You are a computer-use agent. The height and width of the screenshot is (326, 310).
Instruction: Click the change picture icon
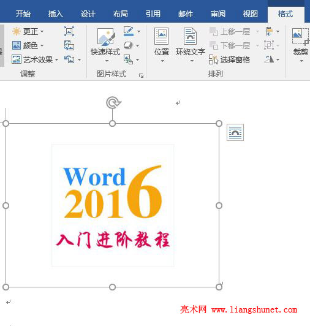pos(69,45)
